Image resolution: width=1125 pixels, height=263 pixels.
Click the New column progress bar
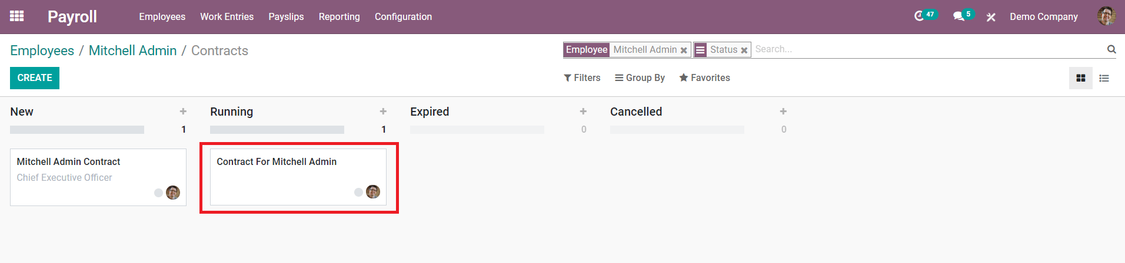77,130
